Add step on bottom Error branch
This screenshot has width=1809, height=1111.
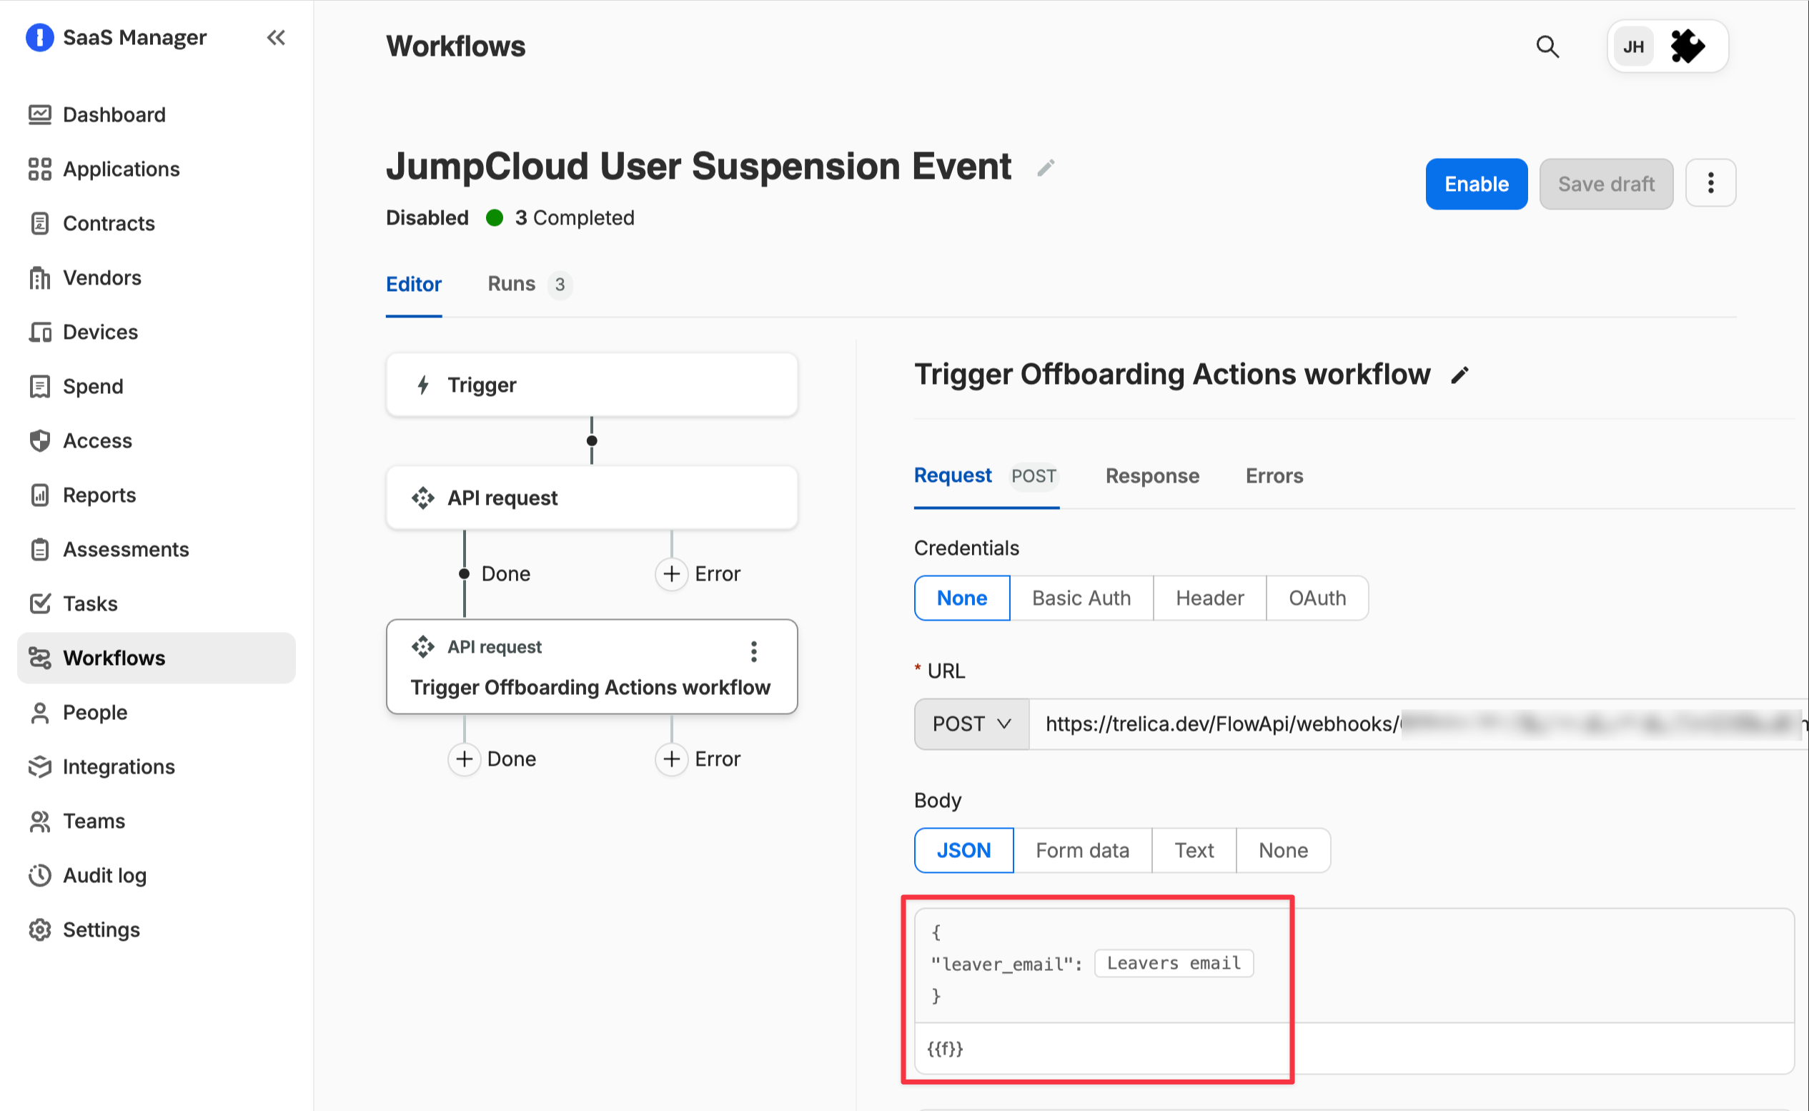tap(671, 759)
